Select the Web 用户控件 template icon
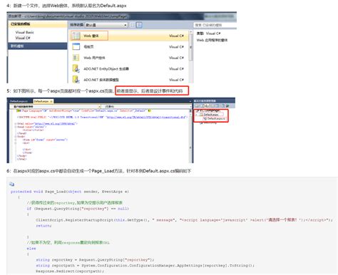This screenshot has width=338, height=275. coord(76,58)
